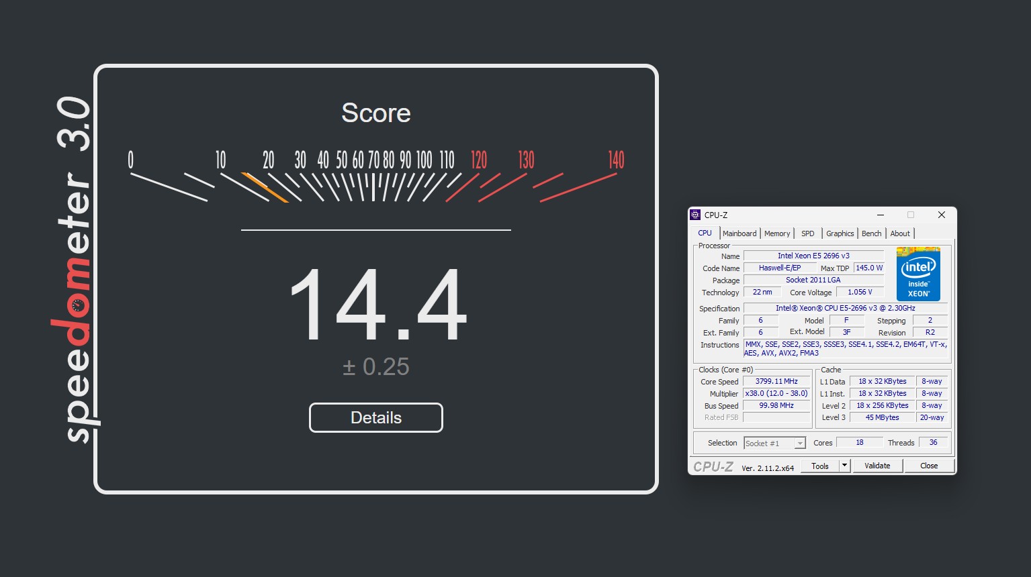1031x577 pixels.
Task: Open the Socket #1 selection dropdown
Action: 774,443
